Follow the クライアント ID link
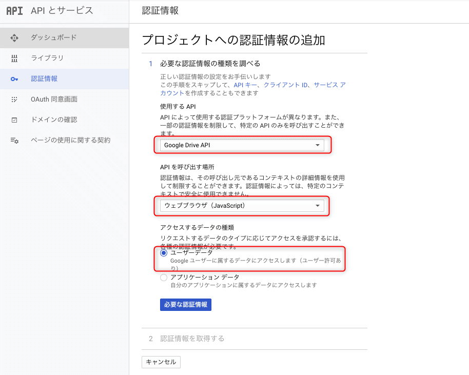 (285, 85)
